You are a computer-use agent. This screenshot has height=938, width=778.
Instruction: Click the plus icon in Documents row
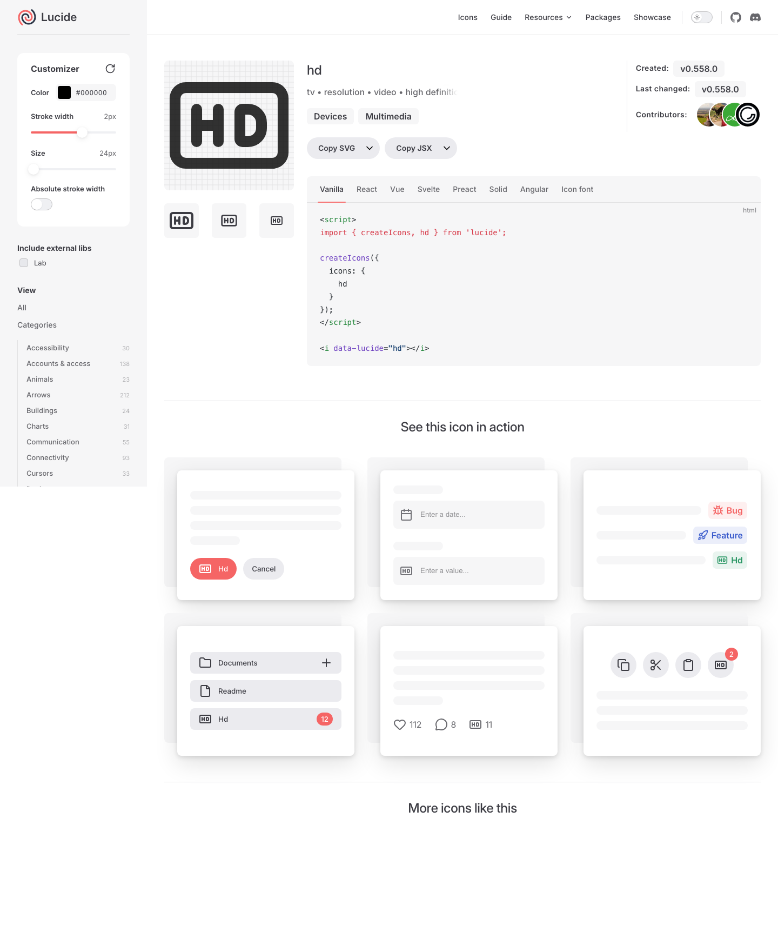coord(326,663)
